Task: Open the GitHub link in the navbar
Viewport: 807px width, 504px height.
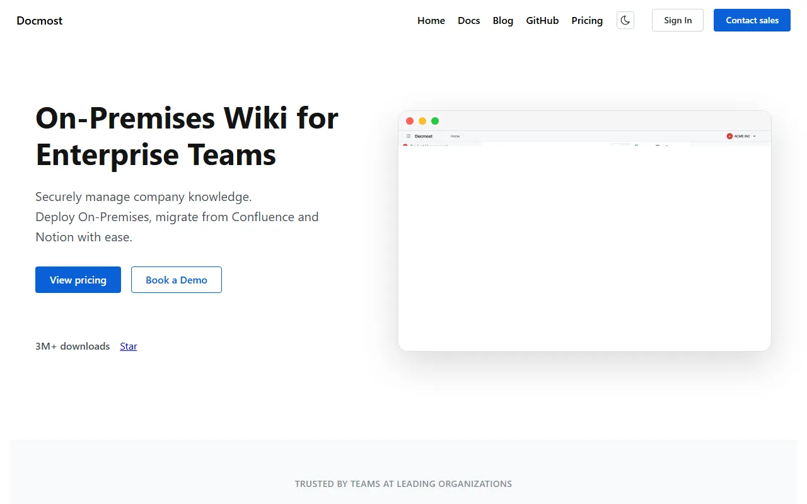Action: (542, 21)
